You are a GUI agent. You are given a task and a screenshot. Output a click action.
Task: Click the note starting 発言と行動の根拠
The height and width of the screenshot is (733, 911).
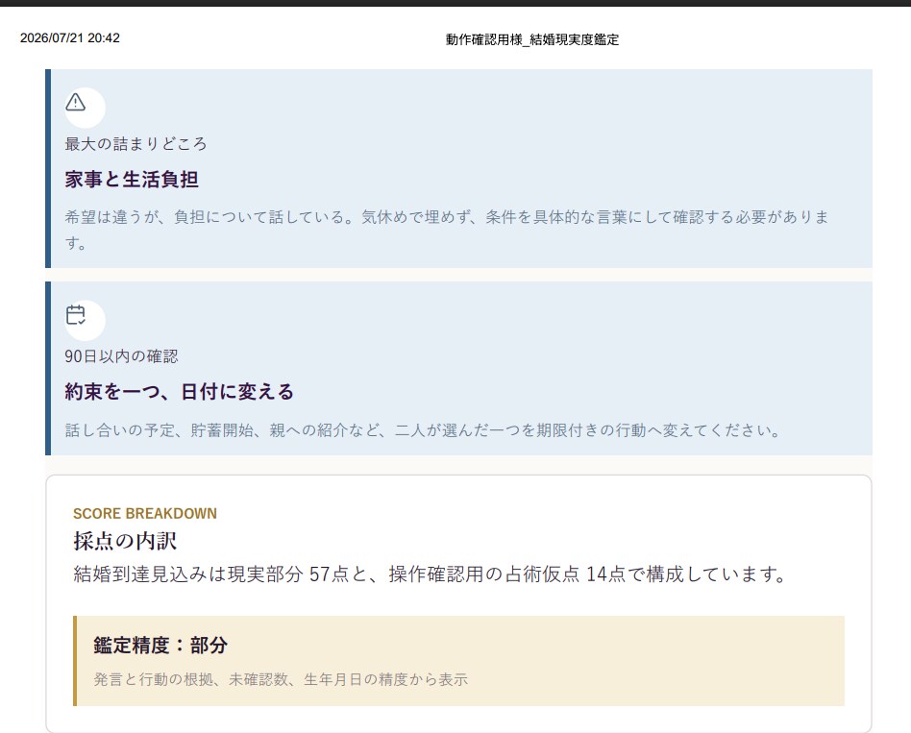pyautogui.click(x=281, y=679)
